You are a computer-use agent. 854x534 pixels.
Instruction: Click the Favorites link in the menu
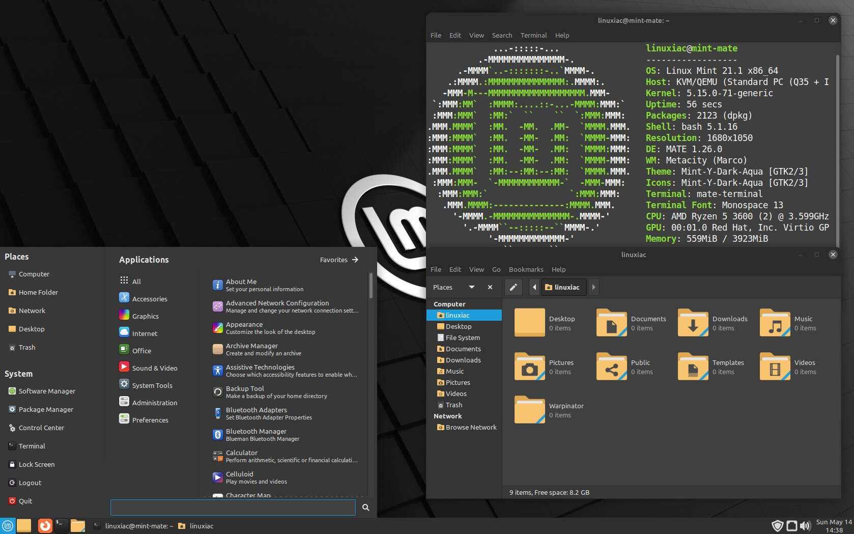click(x=333, y=260)
